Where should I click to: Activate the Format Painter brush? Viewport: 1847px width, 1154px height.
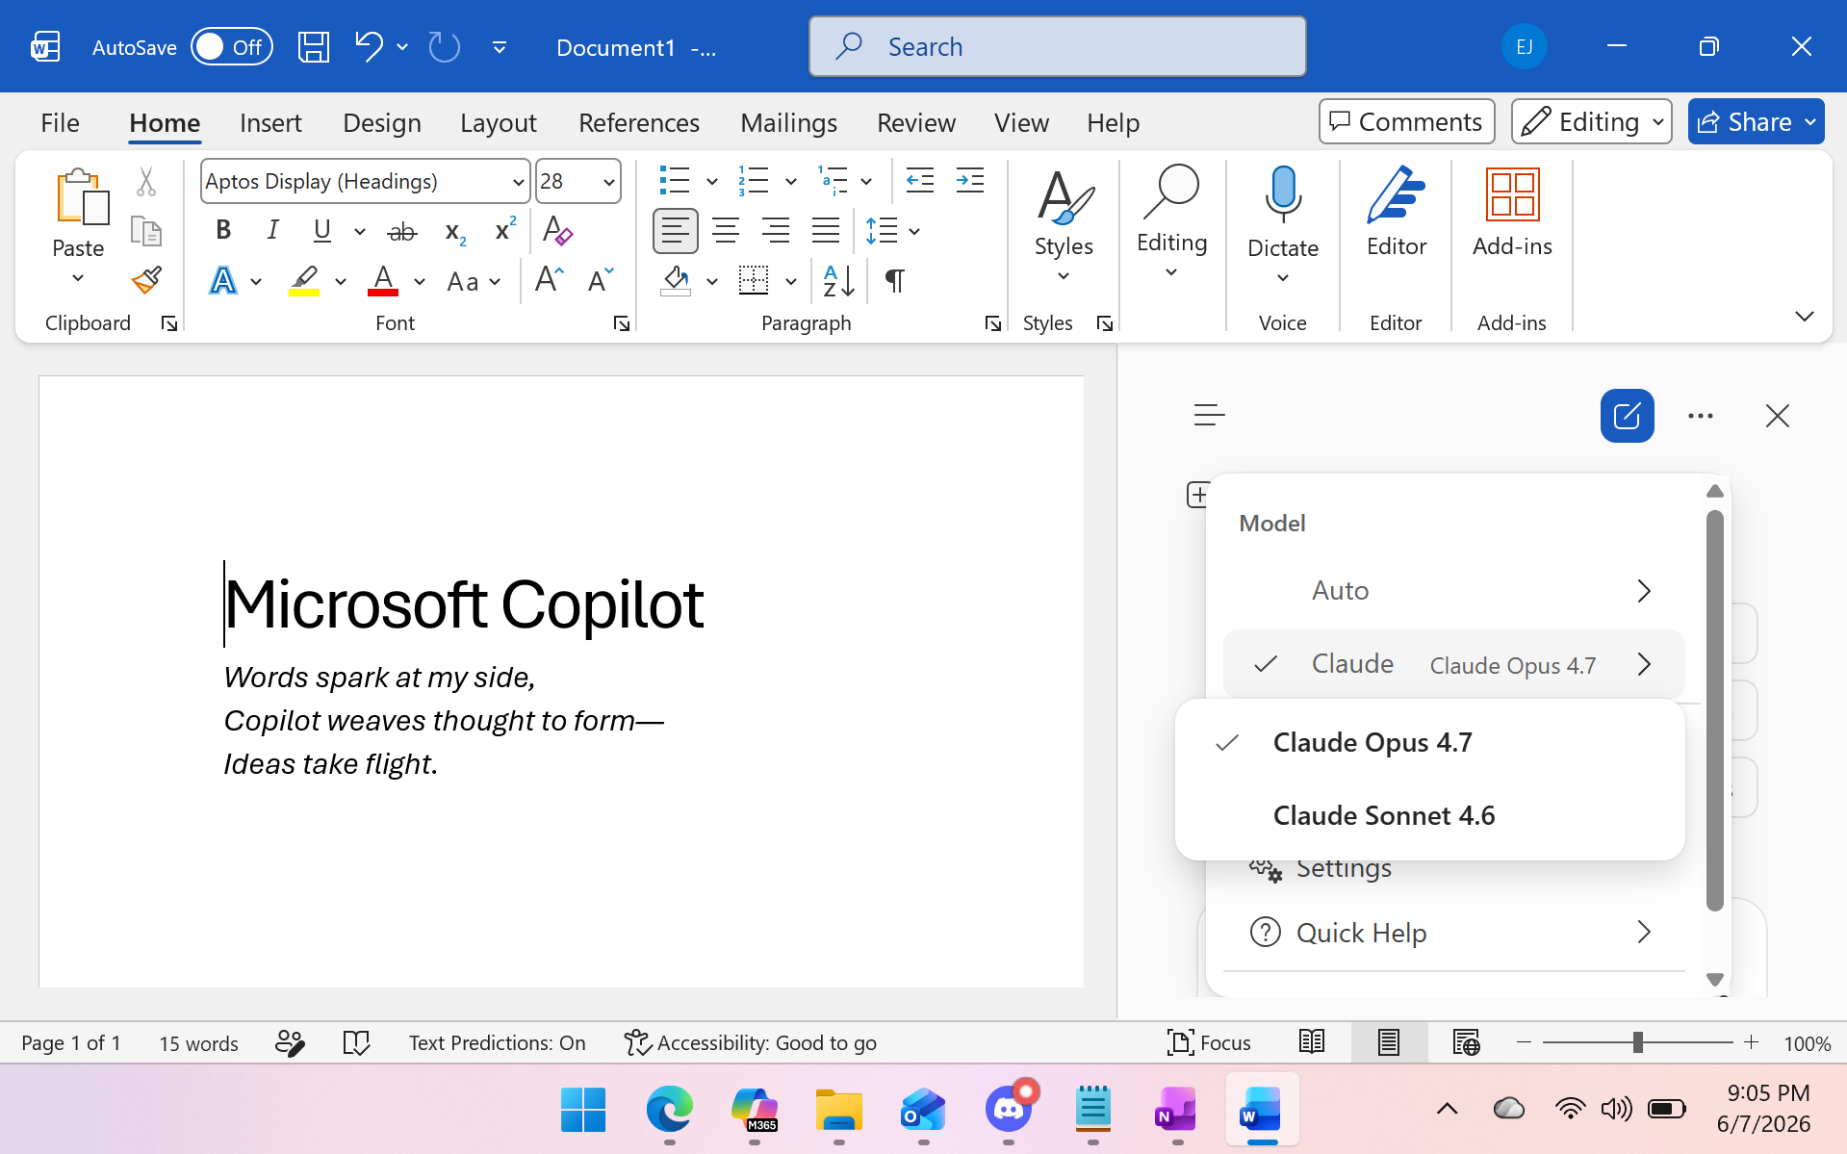[146, 280]
